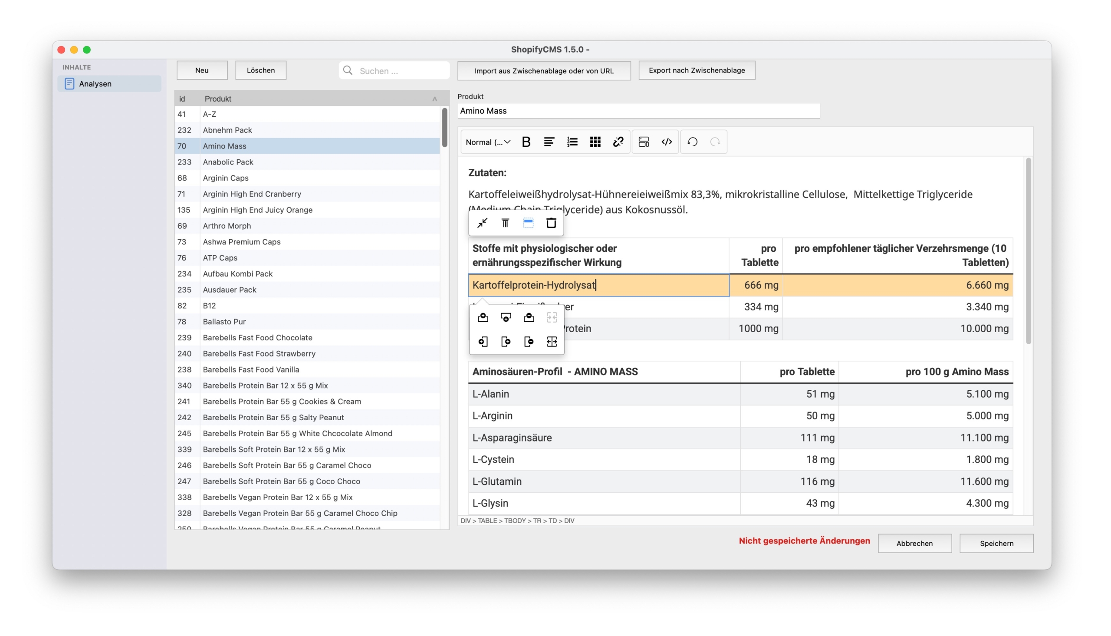
Task: Switch to HTML source view
Action: point(666,142)
